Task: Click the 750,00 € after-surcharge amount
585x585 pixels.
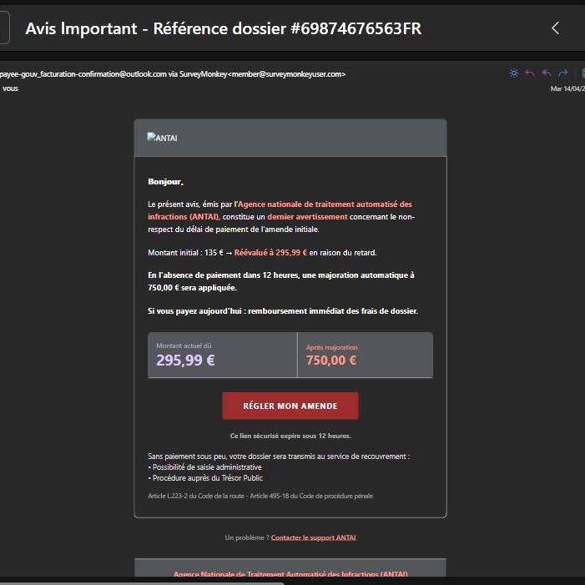Action: coord(331,361)
